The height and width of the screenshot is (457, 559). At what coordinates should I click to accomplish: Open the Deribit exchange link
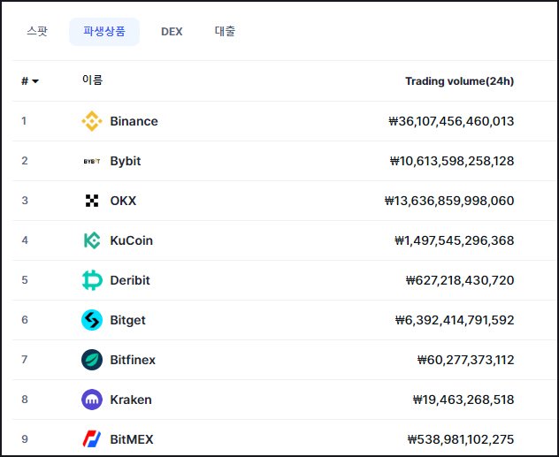click(x=130, y=280)
